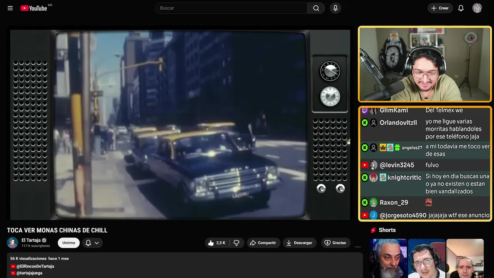Image resolution: width=494 pixels, height=278 pixels.
Task: Click @jorgesoto4590 chat avatar
Action: (373, 215)
